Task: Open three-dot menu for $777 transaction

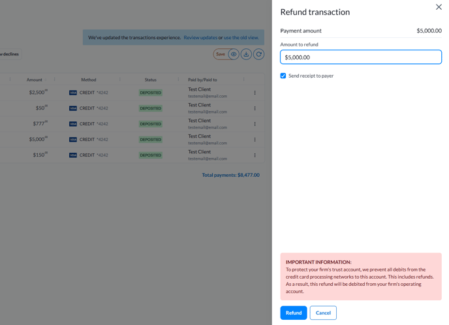Action: 255,124
